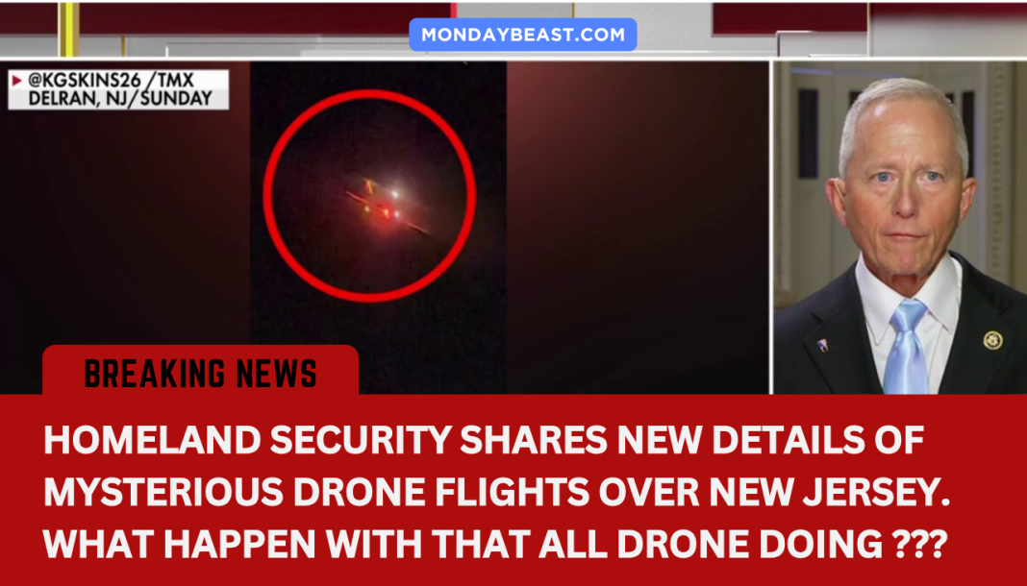Click the blank dark red panel beside drone video
This screenshot has width=1027, height=586.
tap(638, 227)
